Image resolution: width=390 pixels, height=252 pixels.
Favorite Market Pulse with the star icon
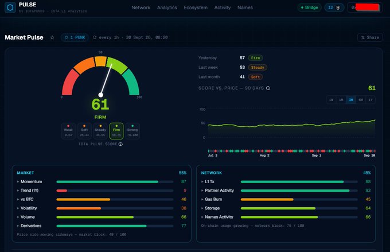52,37
